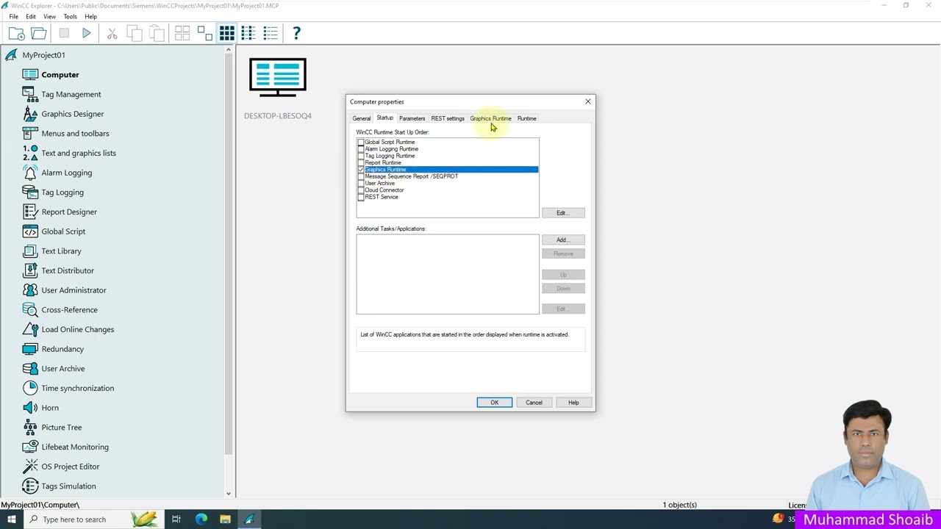
Task: Open the Edit menu
Action: [x=31, y=16]
